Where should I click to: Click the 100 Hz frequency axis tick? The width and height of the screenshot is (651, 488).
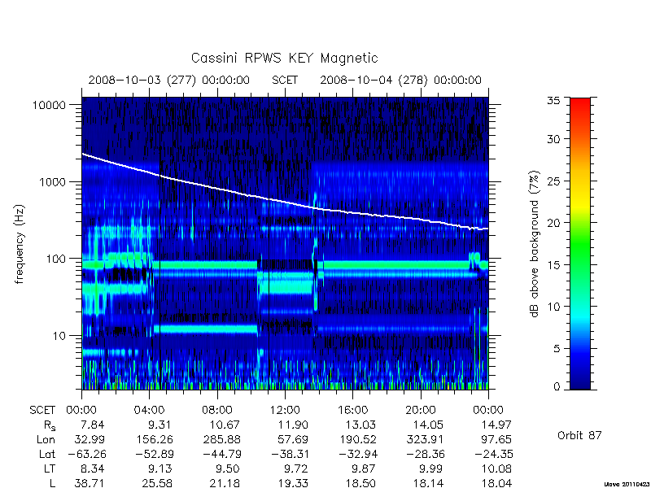coord(55,259)
